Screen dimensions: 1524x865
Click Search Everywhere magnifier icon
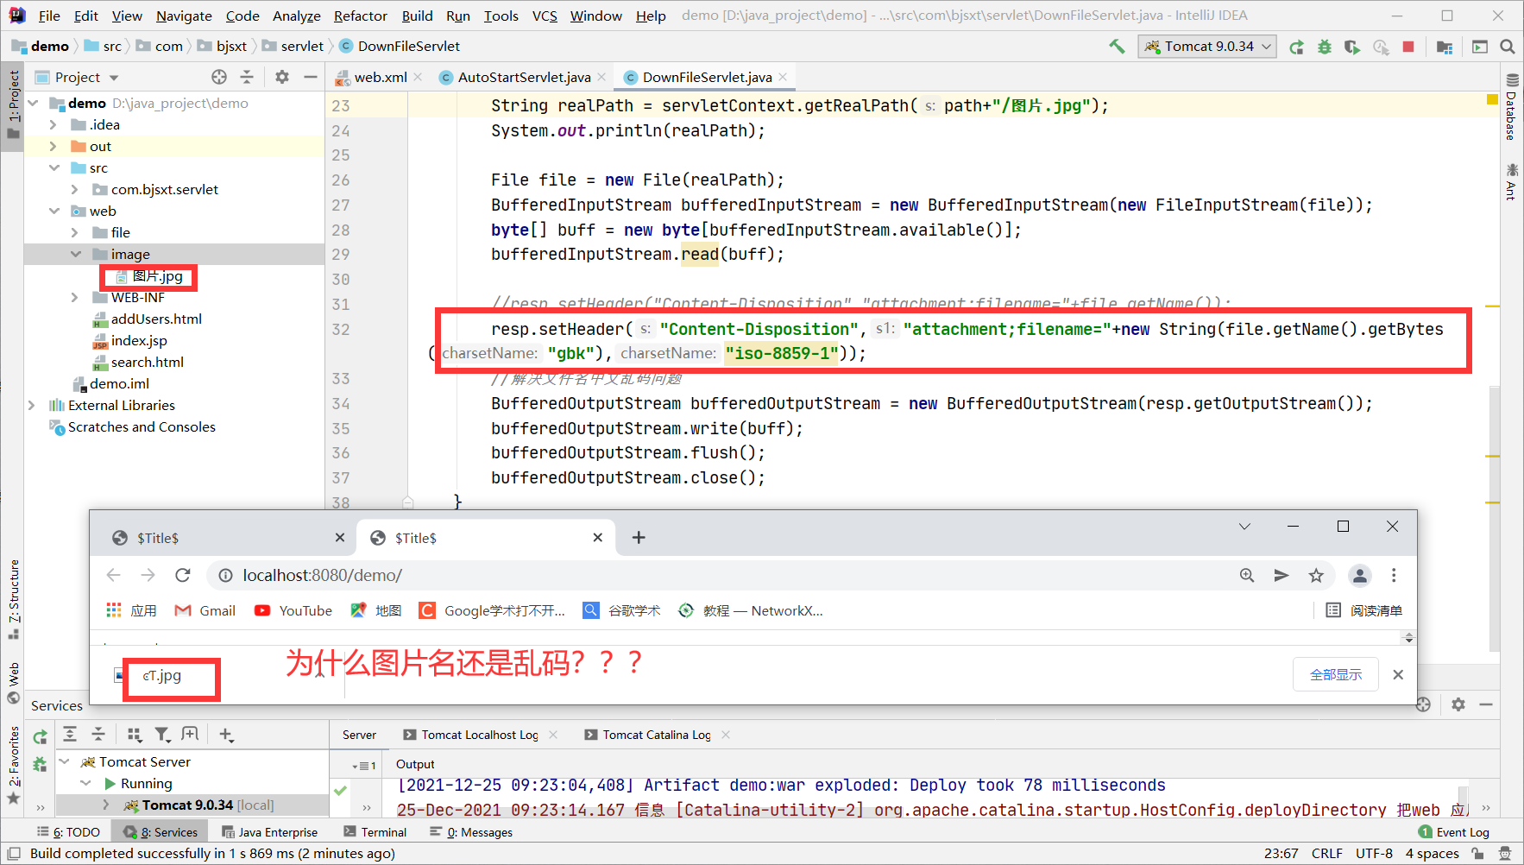click(x=1508, y=47)
